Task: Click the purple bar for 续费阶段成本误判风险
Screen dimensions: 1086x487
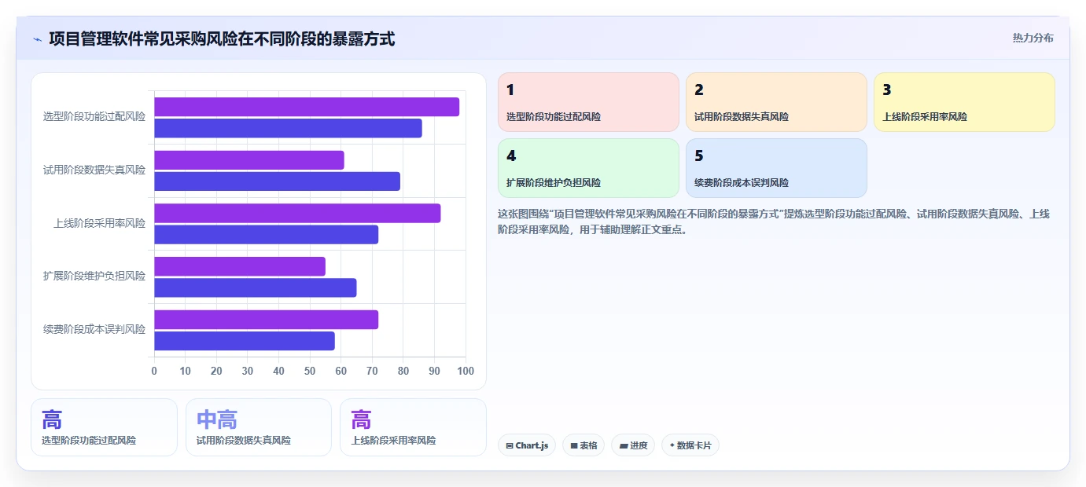Action: 266,320
